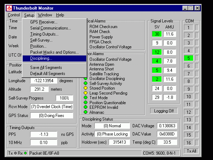
Task: Click the Position Questionable green indicator
Action: click(x=86, y=102)
